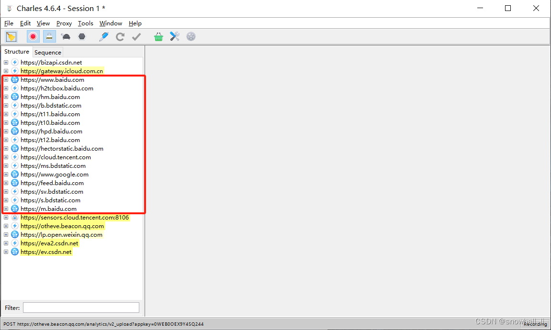Open the Window menu
The image size is (551, 330).
111,23
